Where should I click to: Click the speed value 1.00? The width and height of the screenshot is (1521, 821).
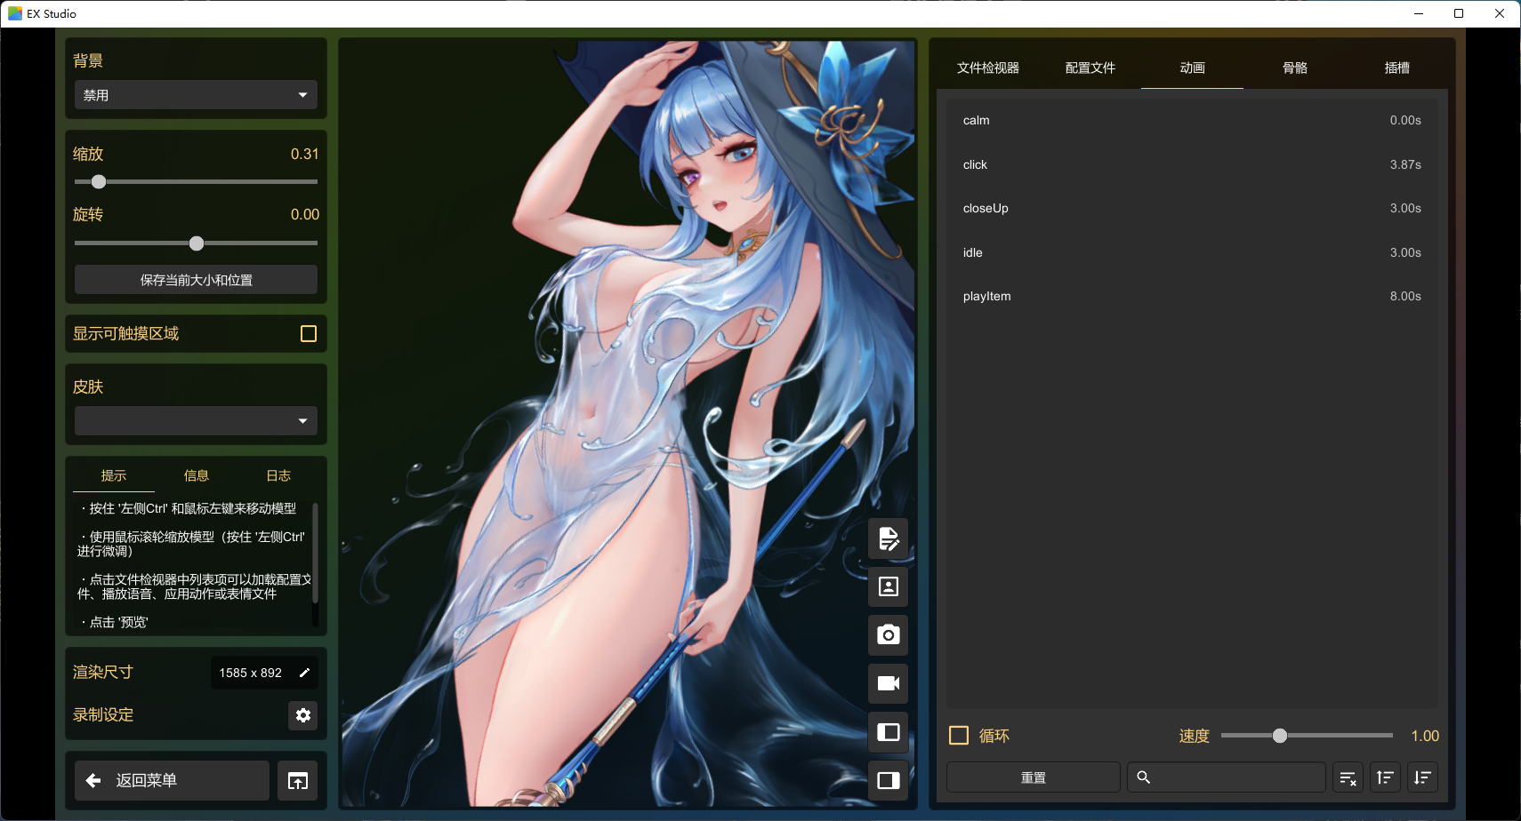1425,736
